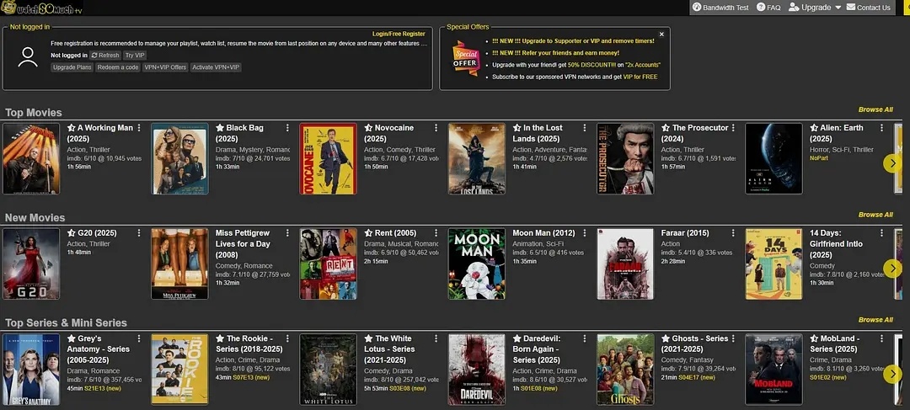Click the Special Offer badge image
Viewport: 910px width, 410px height.
[x=465, y=58]
